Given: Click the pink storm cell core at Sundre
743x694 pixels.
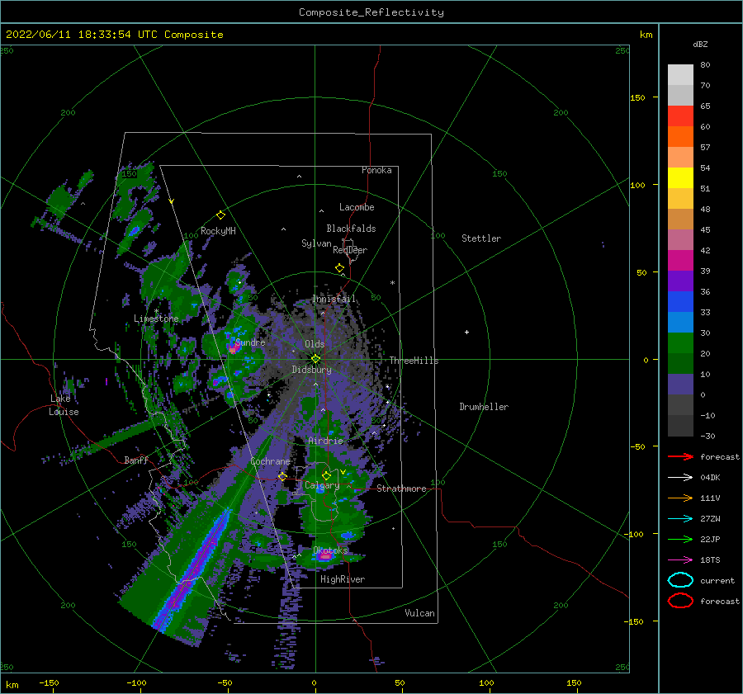Looking at the screenshot, I should (233, 349).
